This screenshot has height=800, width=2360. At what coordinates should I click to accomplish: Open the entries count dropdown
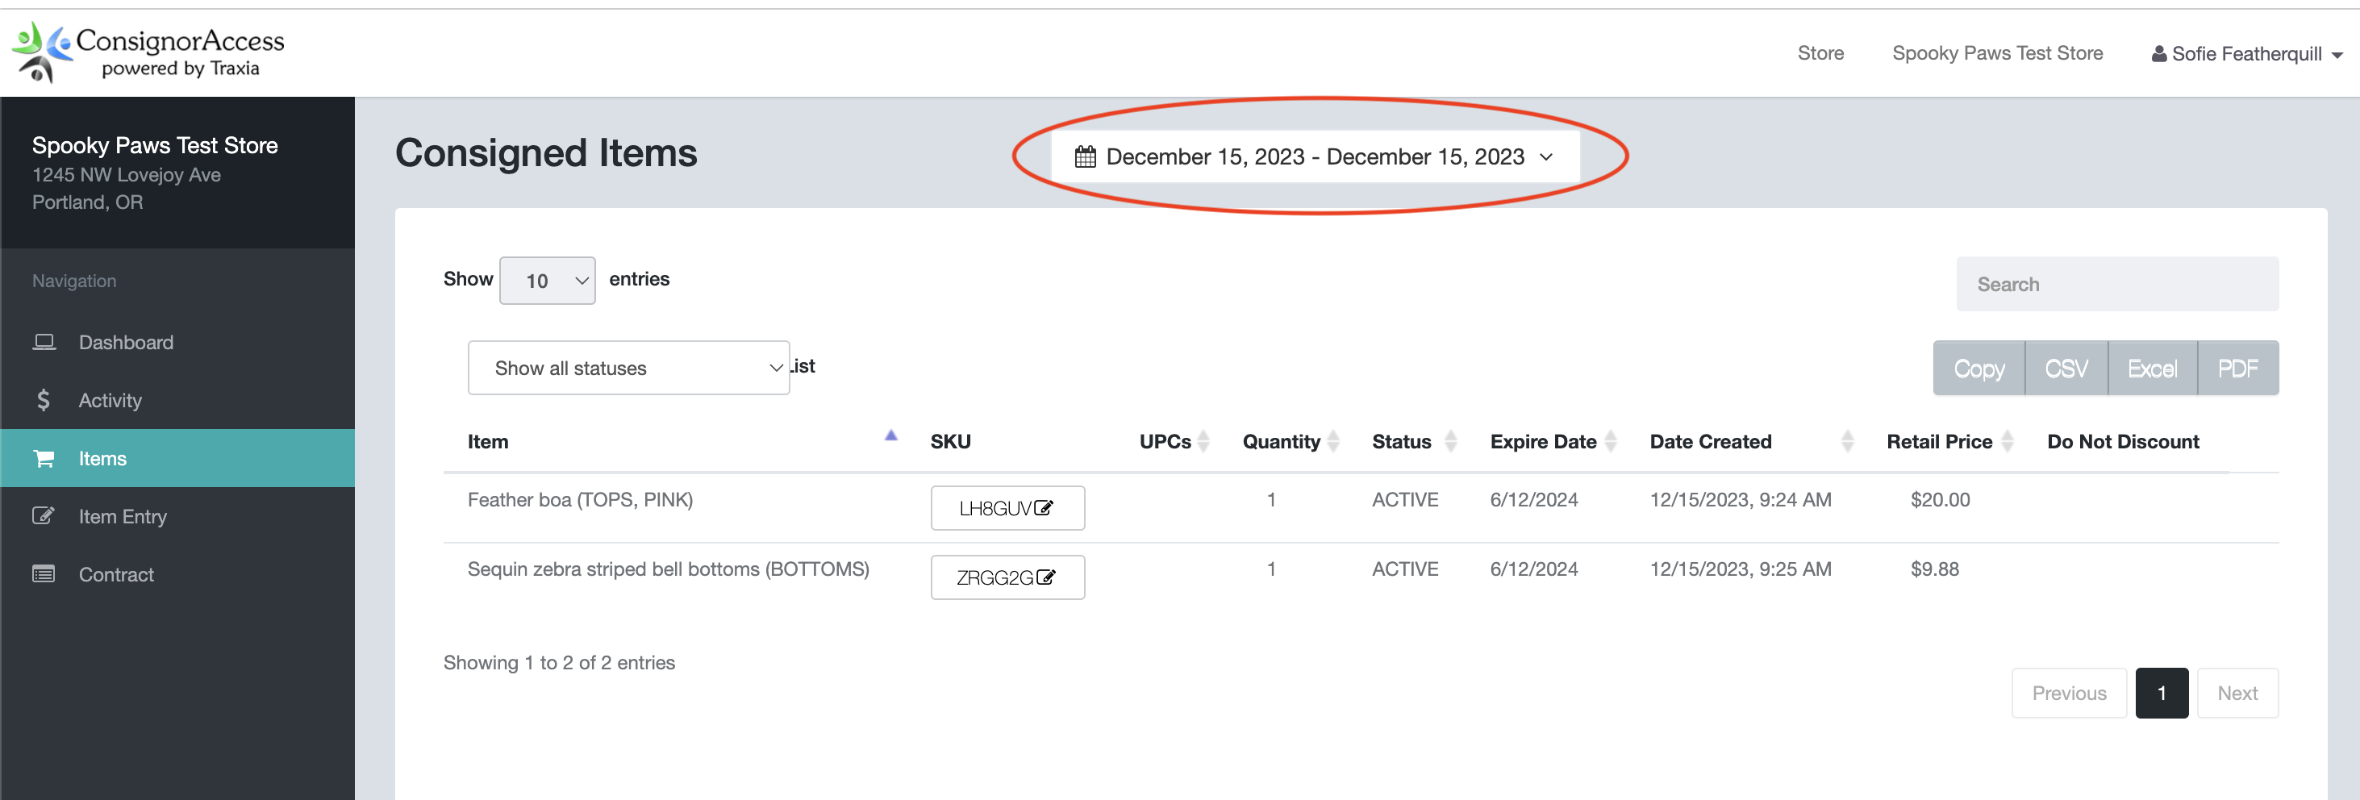[547, 281]
